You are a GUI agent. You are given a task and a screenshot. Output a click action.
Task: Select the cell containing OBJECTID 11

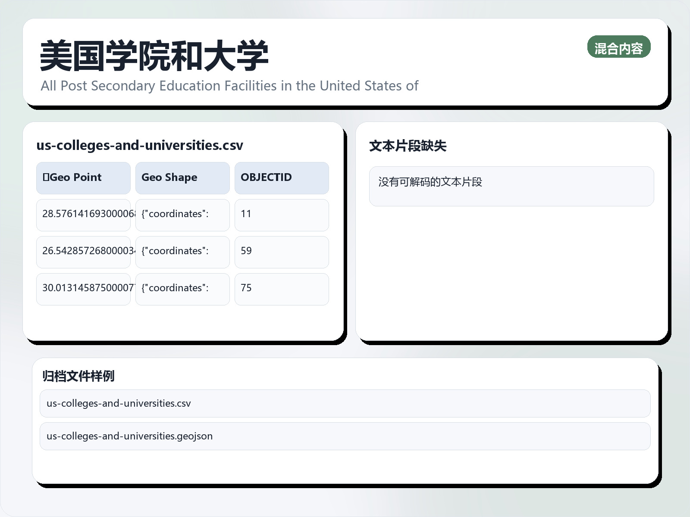[x=281, y=215]
